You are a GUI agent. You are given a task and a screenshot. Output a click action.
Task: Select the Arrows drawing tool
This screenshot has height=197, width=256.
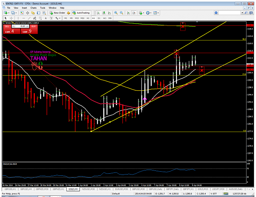coord(57,18)
